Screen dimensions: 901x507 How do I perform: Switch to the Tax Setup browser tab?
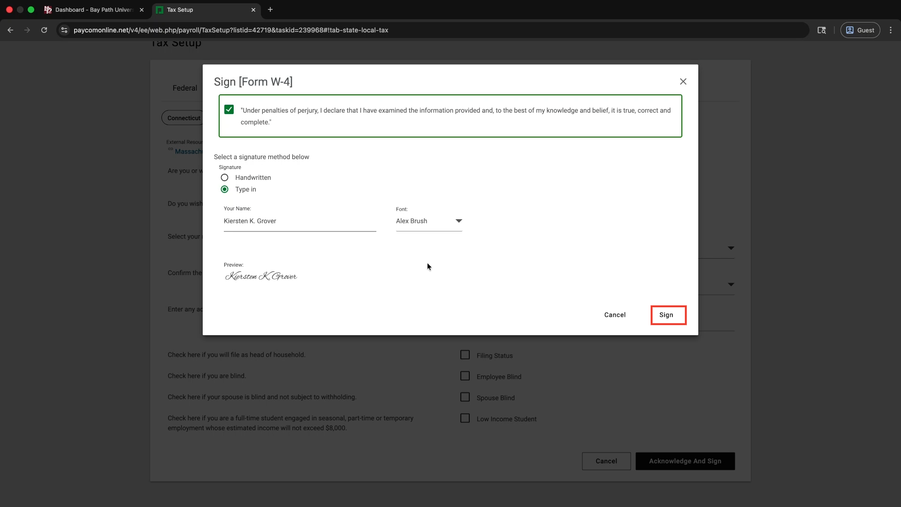pyautogui.click(x=202, y=10)
